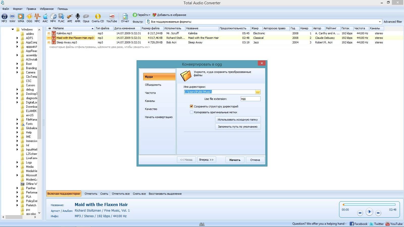404x227 pixels.
Task: Select the APE format icon
Action: click(x=70, y=18)
